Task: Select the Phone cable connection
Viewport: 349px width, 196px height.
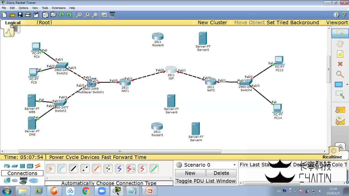Action: tap(108, 169)
